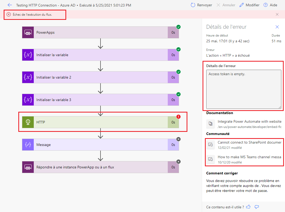Dismiss the flow failure error banner

pyautogui.click(x=277, y=14)
